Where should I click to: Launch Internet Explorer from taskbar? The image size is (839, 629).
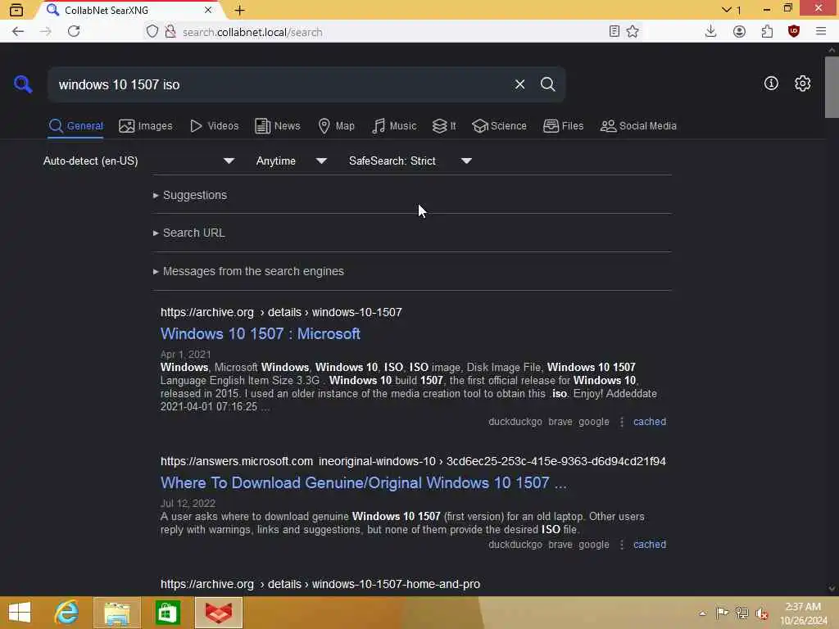[x=66, y=613]
